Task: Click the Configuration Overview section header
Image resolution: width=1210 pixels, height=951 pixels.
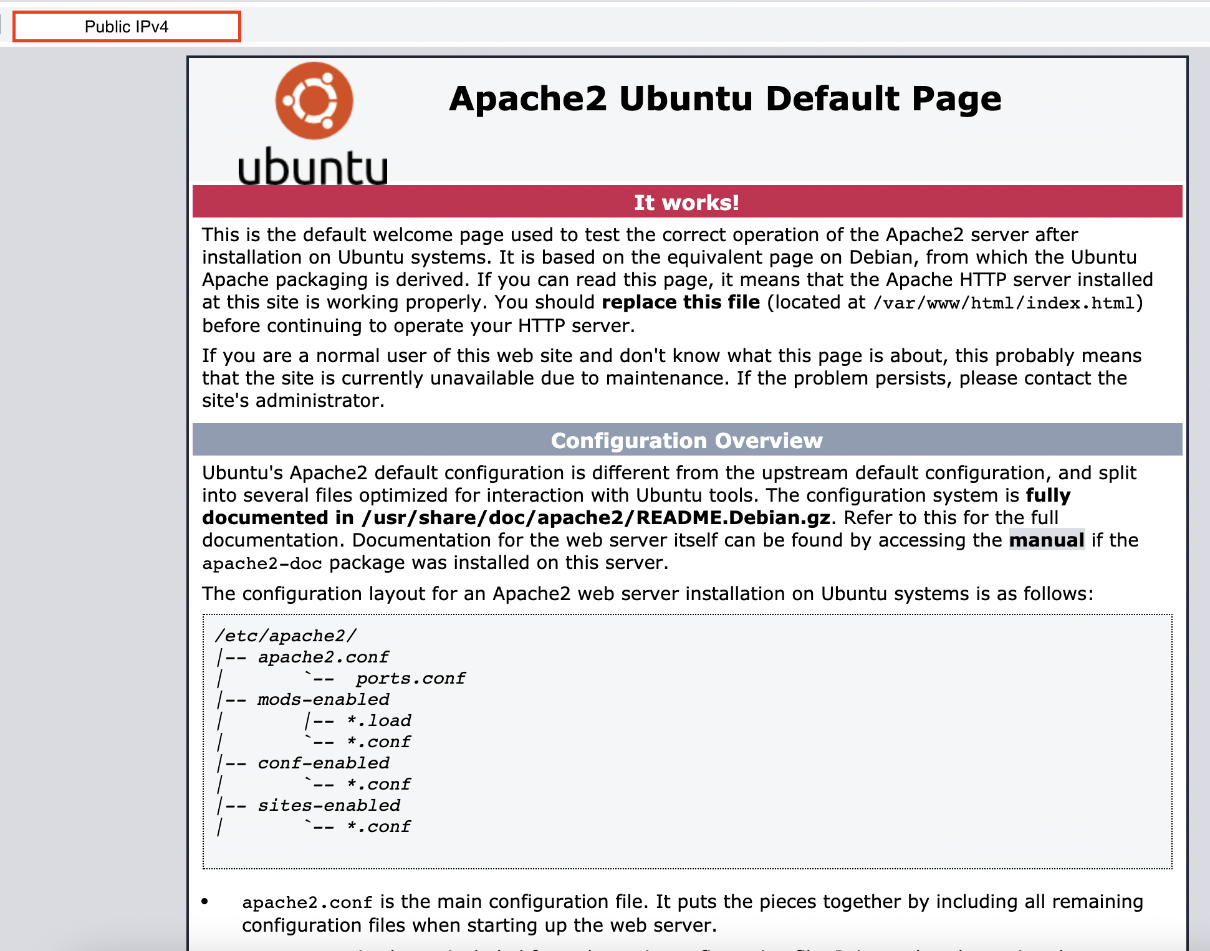Action: (687, 440)
